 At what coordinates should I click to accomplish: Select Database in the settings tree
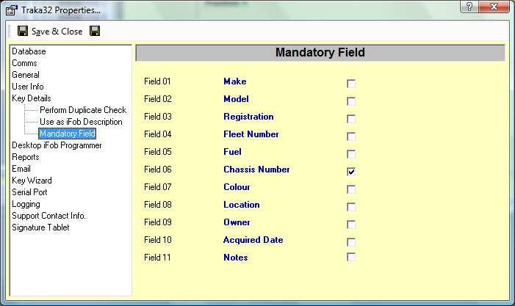click(x=29, y=51)
